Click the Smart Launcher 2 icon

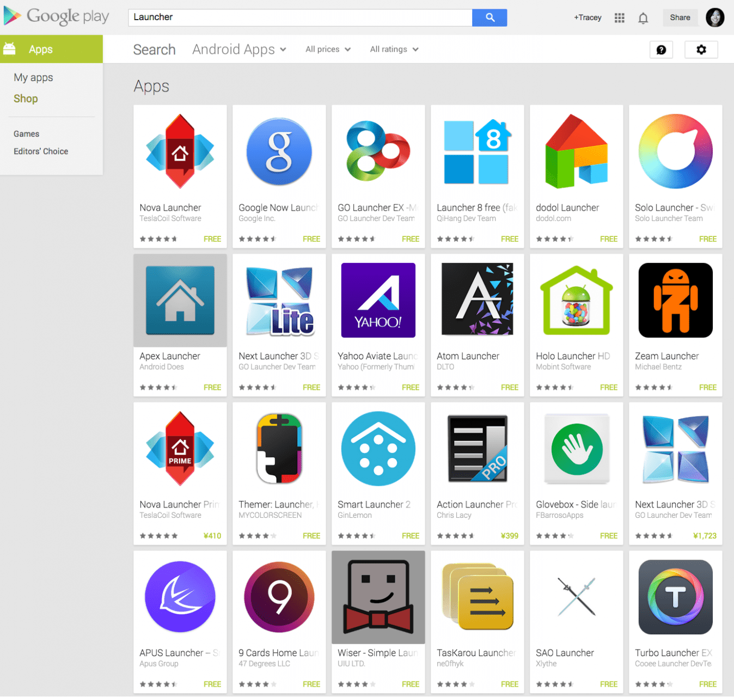point(378,449)
